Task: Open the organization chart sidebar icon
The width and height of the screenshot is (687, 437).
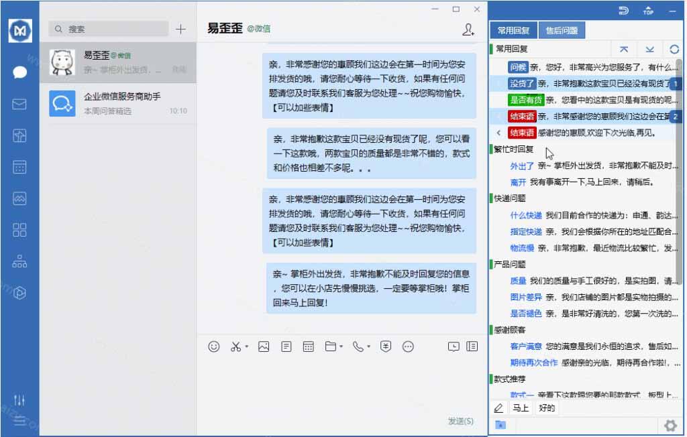Action: tap(19, 261)
